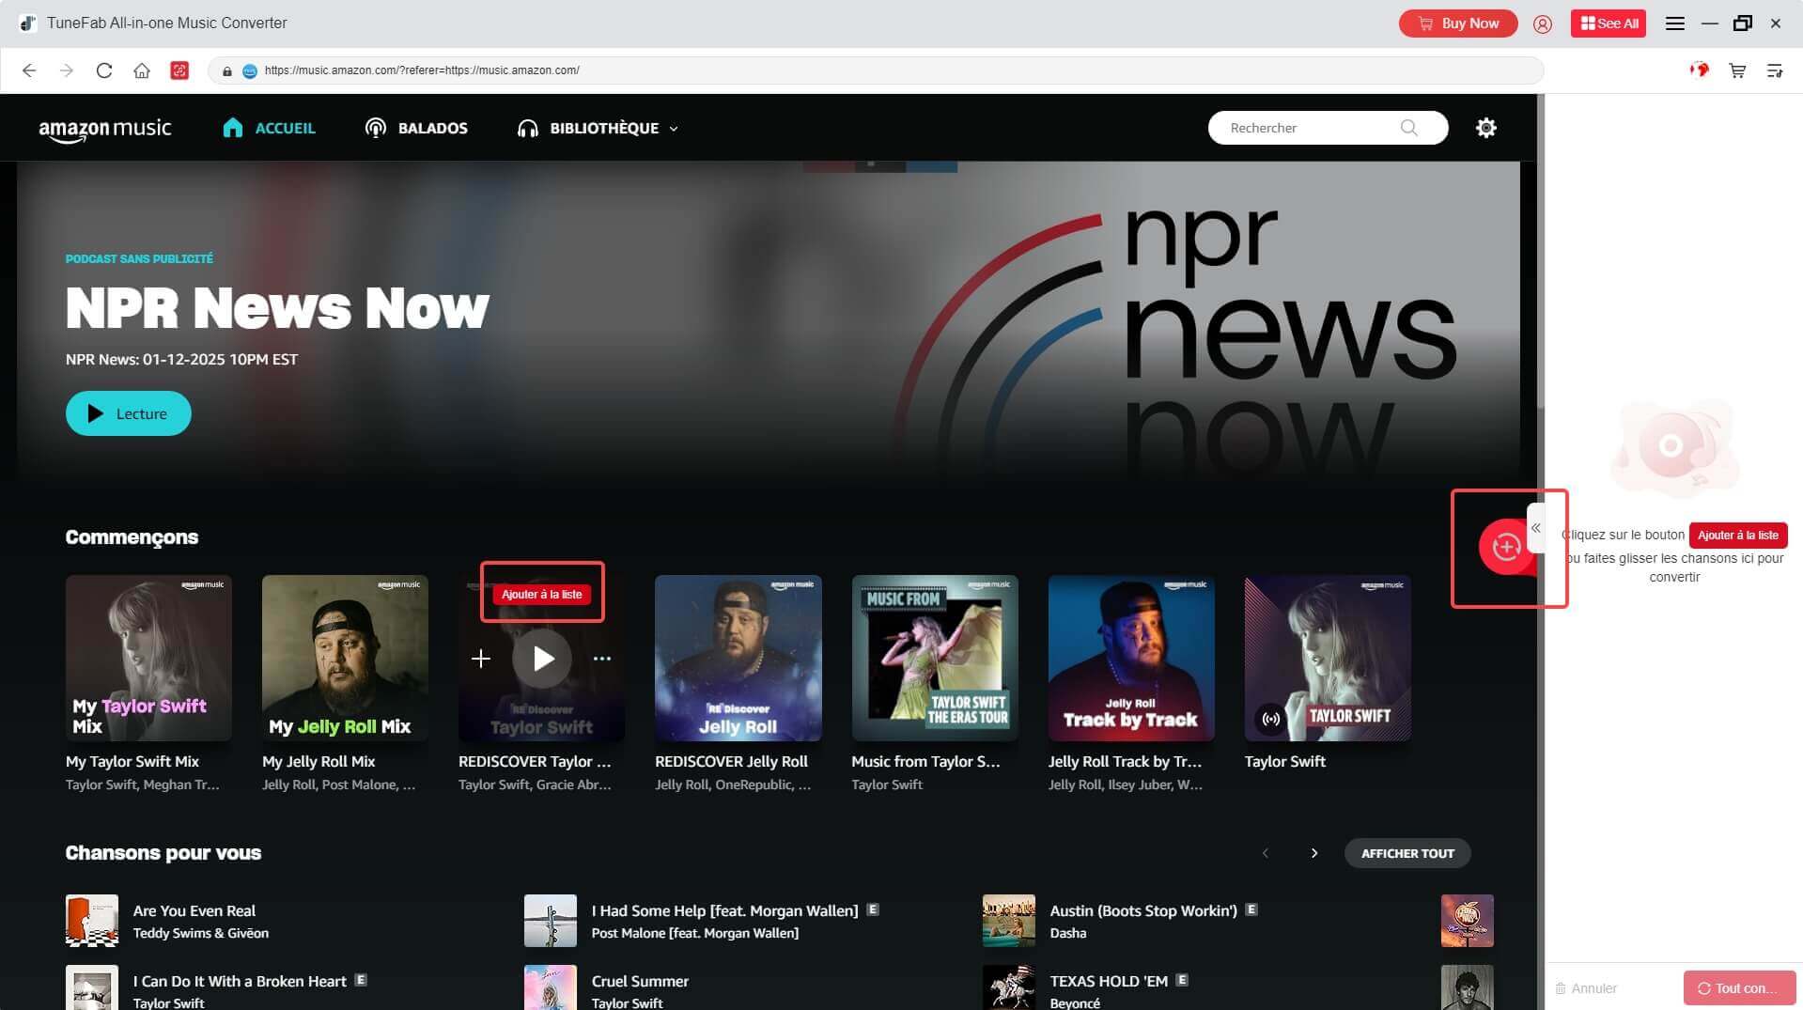Click the artist Teddy Swims & Givēon

[201, 933]
